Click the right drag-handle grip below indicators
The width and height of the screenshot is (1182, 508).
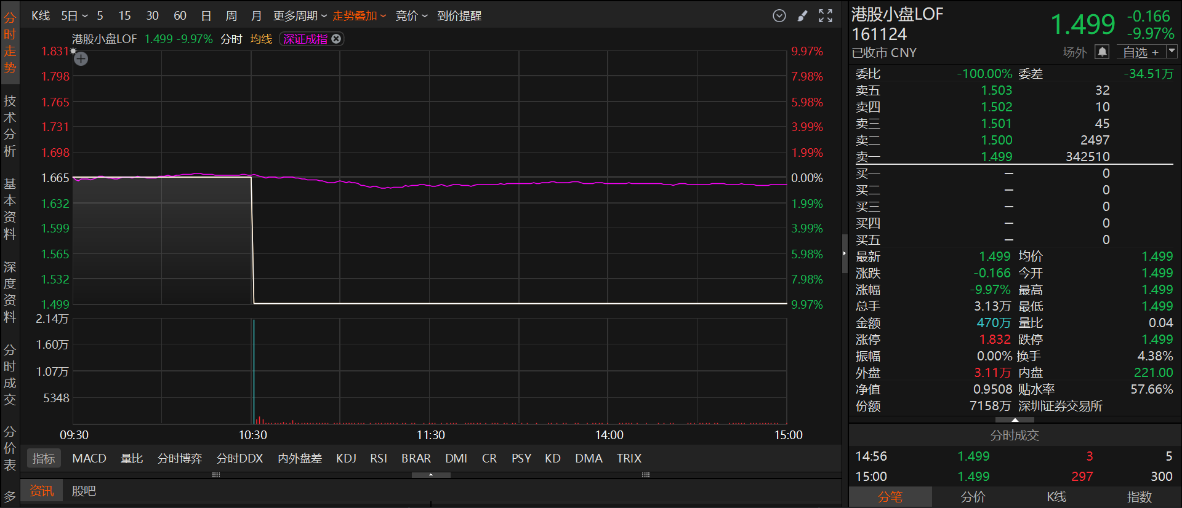click(x=646, y=475)
